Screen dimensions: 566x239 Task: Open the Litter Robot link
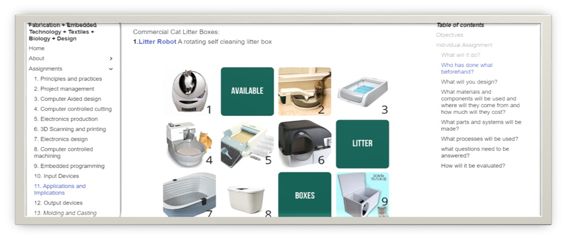click(158, 42)
